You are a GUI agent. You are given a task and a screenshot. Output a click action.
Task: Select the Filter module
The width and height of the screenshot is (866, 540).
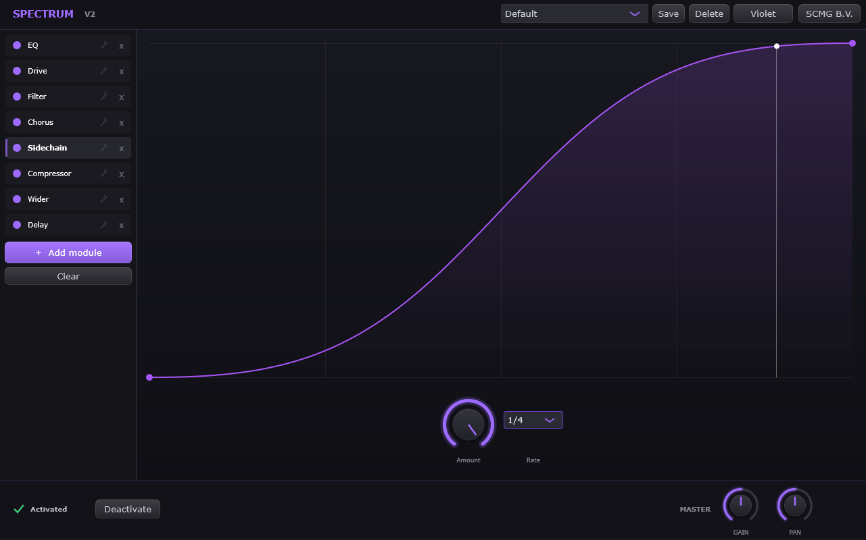(x=68, y=97)
